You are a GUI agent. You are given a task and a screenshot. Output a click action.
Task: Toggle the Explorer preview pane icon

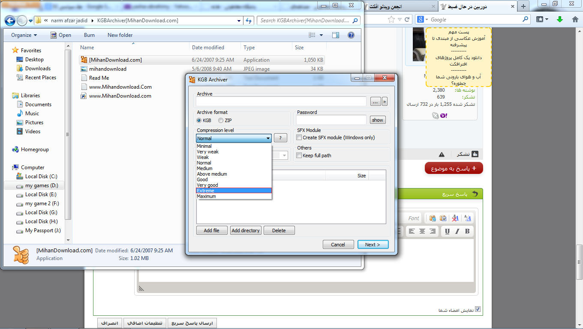[336, 35]
